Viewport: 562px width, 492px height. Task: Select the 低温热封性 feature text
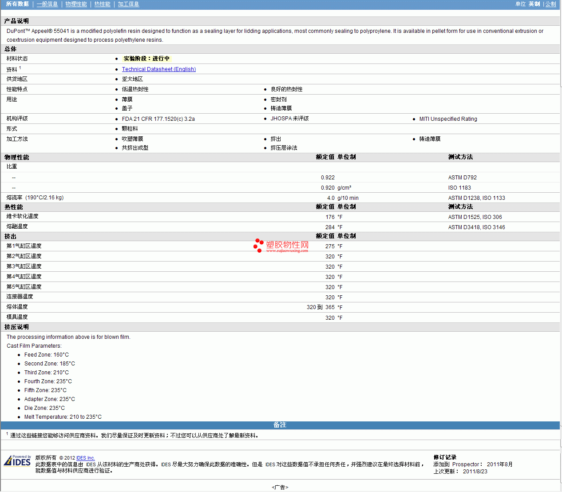coord(135,89)
